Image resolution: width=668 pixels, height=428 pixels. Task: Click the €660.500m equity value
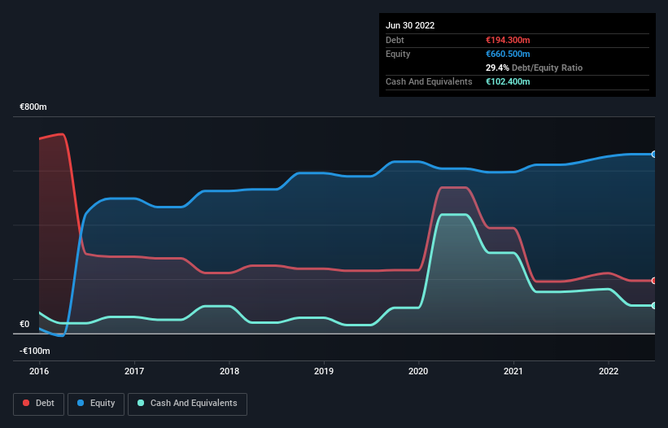point(508,54)
